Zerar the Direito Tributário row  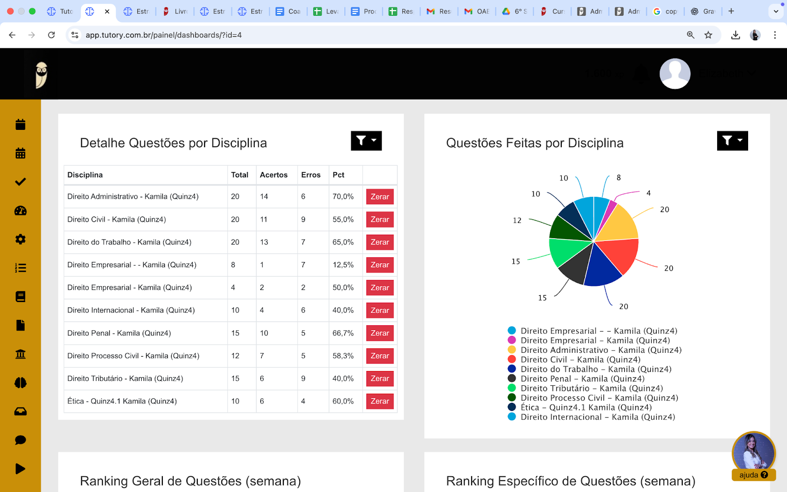coord(380,378)
